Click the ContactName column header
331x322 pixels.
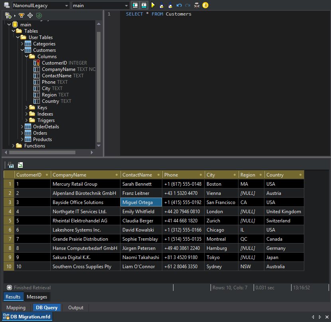[x=141, y=175]
